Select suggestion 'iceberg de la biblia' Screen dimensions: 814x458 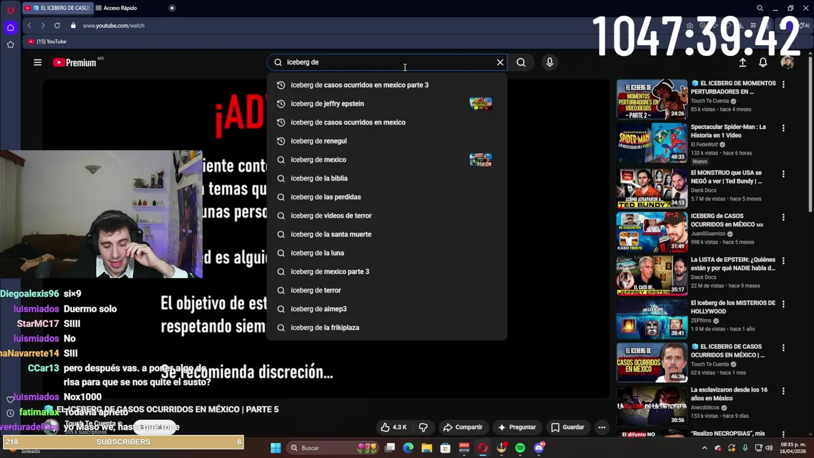387,178
